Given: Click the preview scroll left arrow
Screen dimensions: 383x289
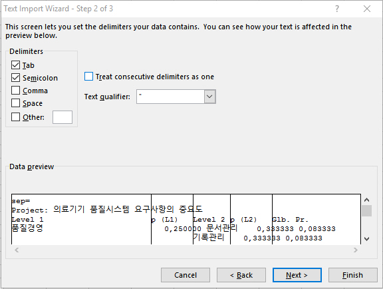Looking at the screenshot, I should tap(17, 250).
